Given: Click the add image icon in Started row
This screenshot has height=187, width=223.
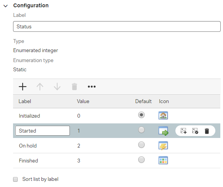Looking at the screenshot, I should [x=183, y=131].
